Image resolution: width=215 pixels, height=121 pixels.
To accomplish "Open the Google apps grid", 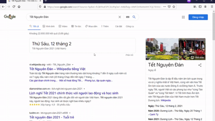I will pyautogui.click(x=183, y=17).
